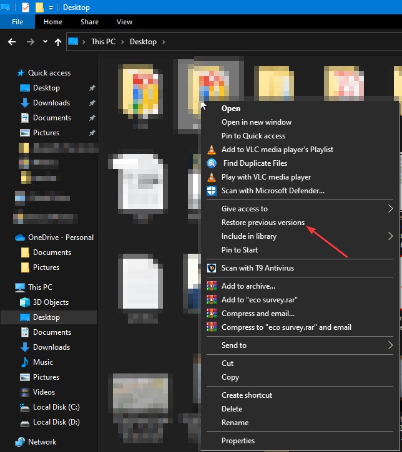Open the Quick Access Toolbar customize dropdown

click(51, 7)
